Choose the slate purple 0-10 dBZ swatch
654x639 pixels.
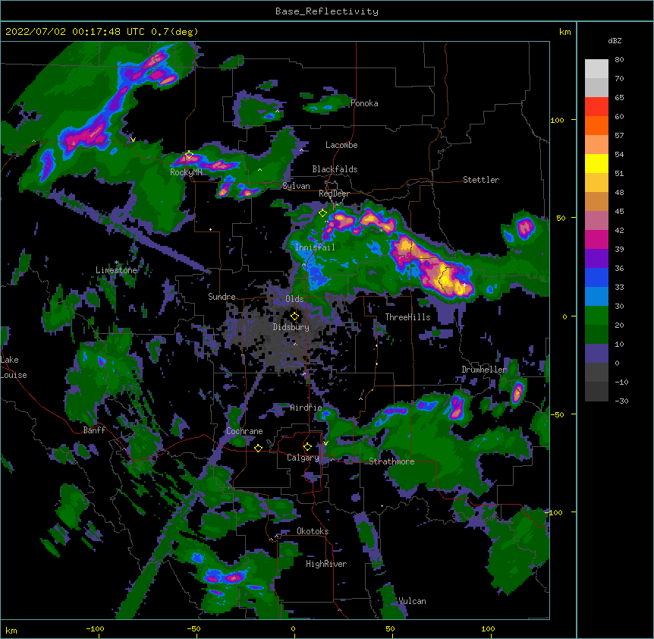pos(596,354)
